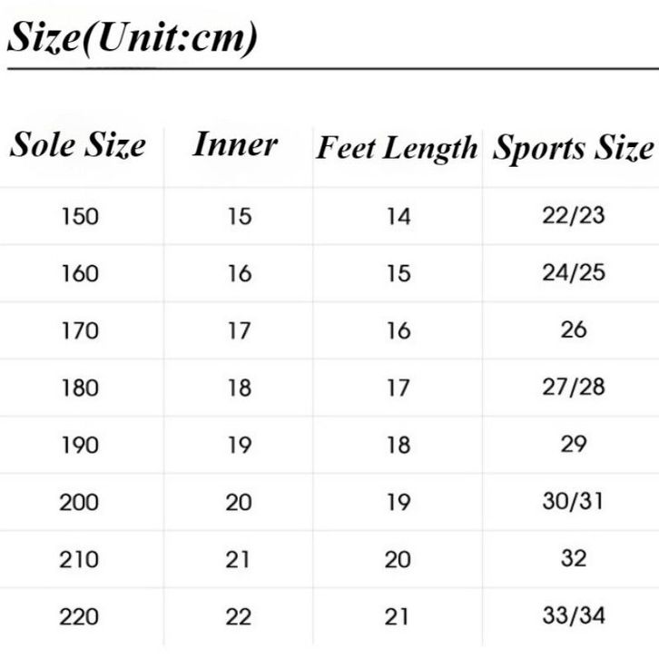Click the Inner value 22 cell
This screenshot has height=659, width=659.
(238, 617)
